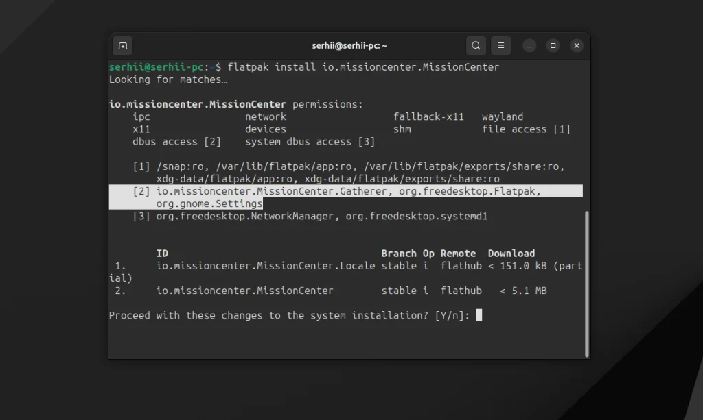Image resolution: width=703 pixels, height=420 pixels.
Task: Click 'io.missioncenter.MissionCenter' ID in row 2
Action: (x=245, y=291)
